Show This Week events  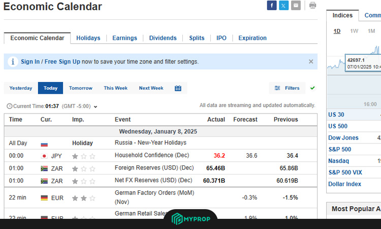(116, 88)
